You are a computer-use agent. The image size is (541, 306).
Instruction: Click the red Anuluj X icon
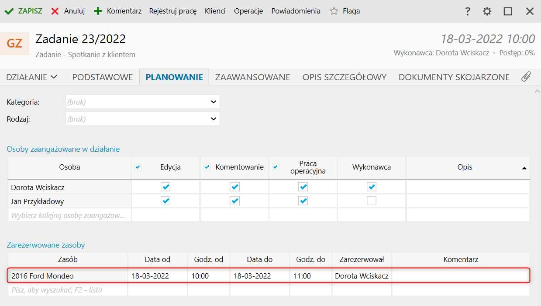coord(55,11)
